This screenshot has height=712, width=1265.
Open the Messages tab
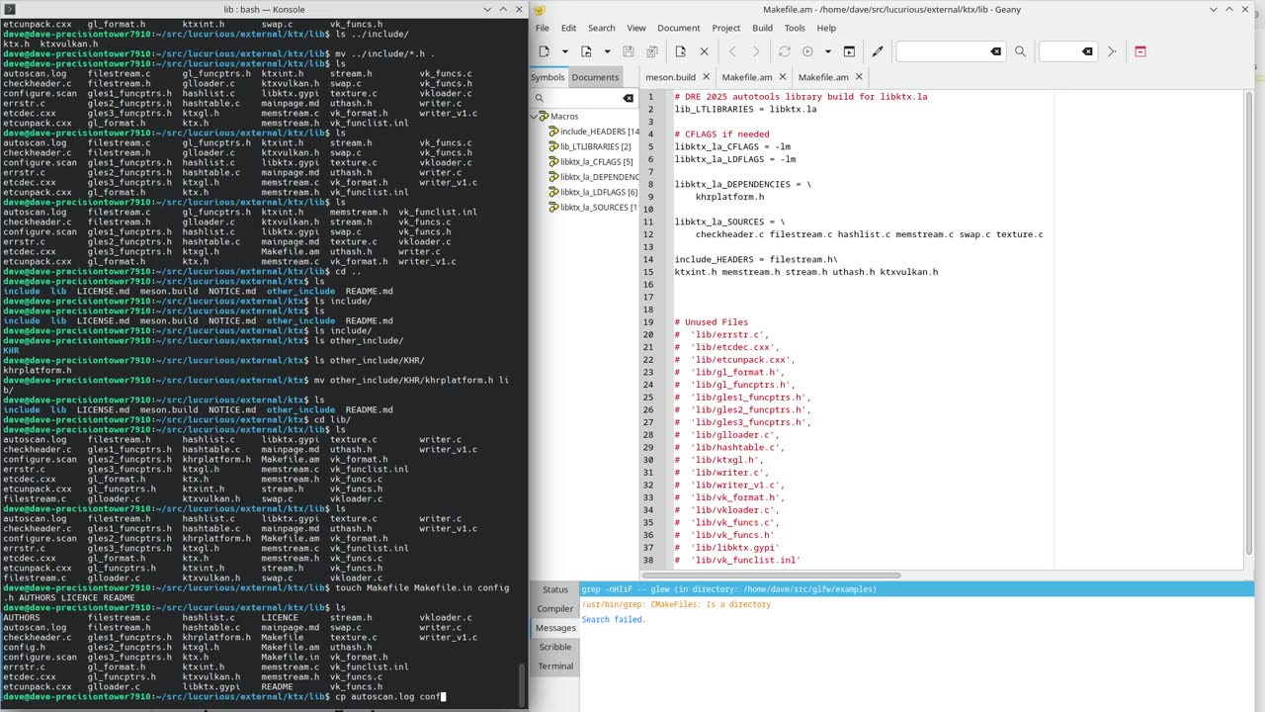point(555,628)
